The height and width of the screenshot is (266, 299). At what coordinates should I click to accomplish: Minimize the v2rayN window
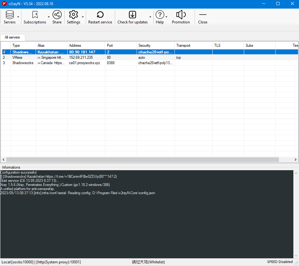(264, 4)
